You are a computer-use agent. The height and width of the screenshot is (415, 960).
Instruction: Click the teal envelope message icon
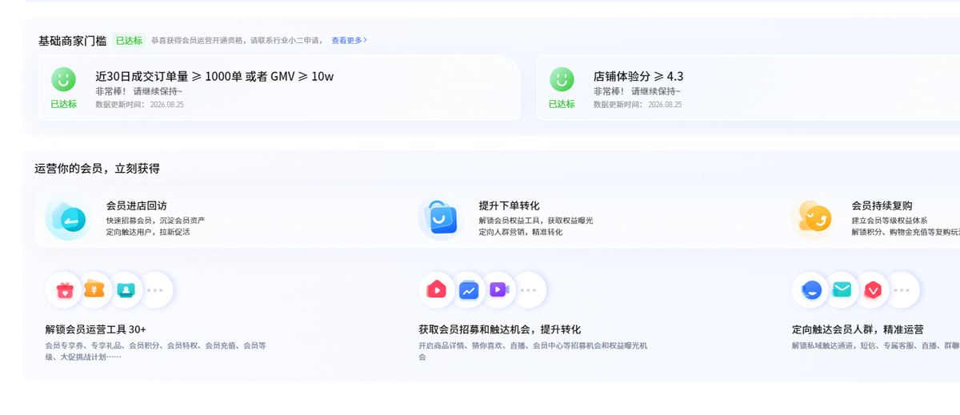842,290
